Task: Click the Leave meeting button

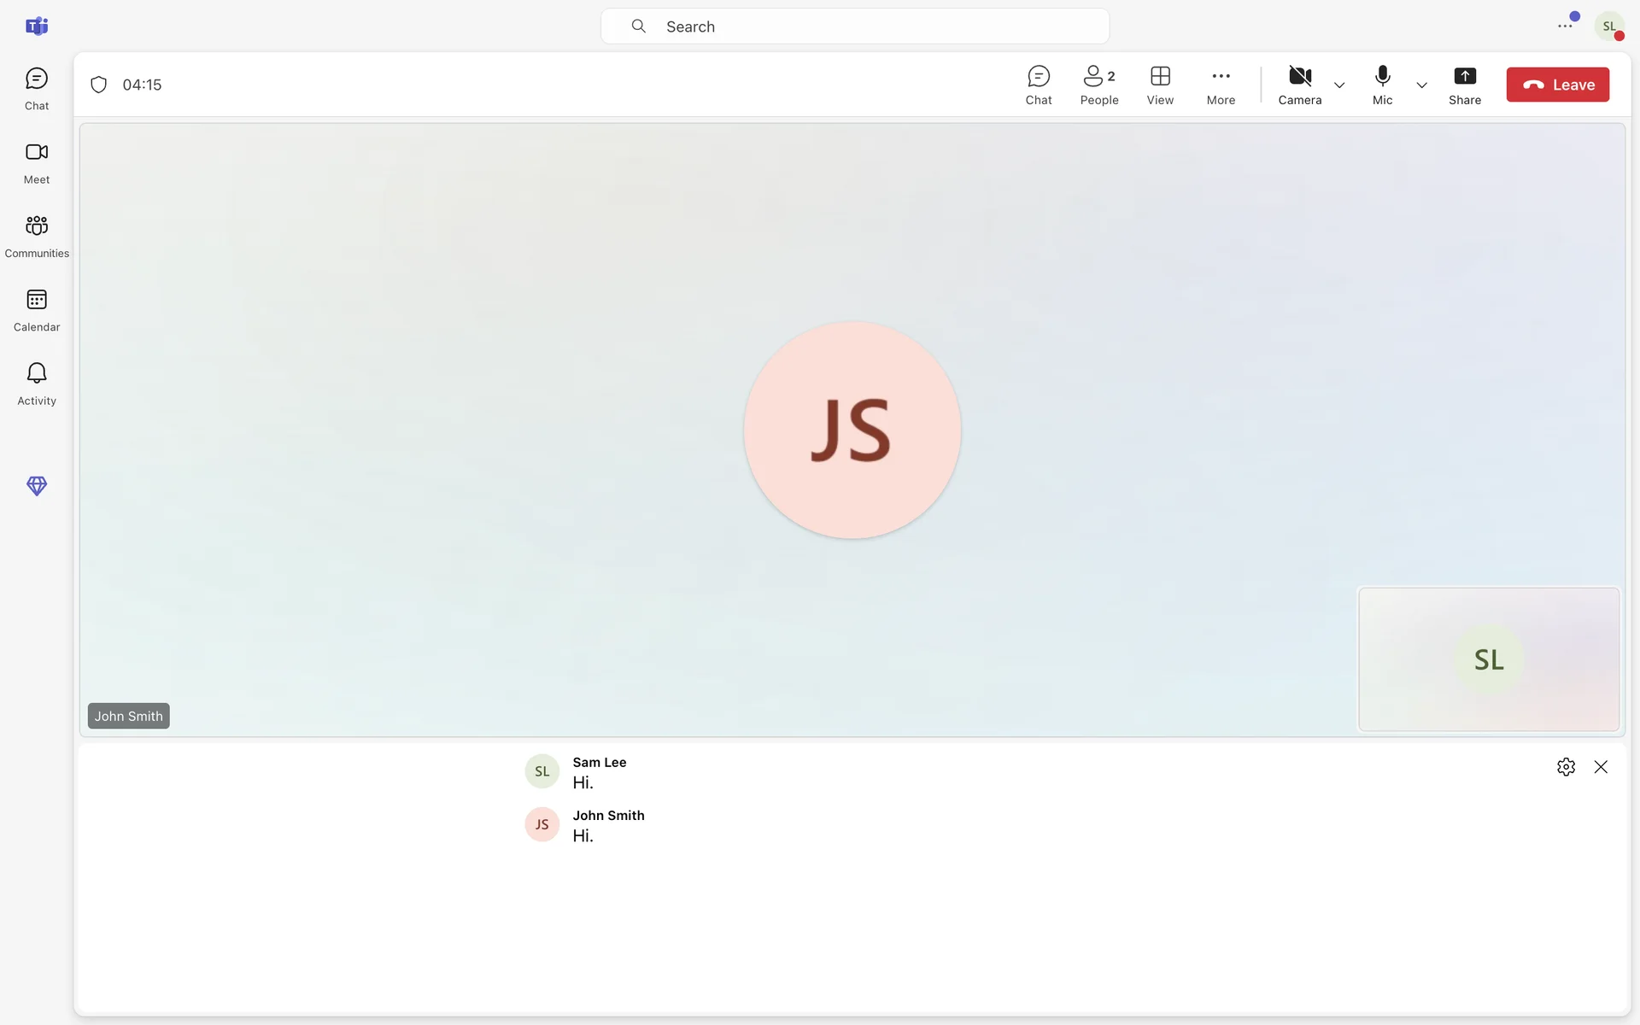Action: pyautogui.click(x=1557, y=85)
